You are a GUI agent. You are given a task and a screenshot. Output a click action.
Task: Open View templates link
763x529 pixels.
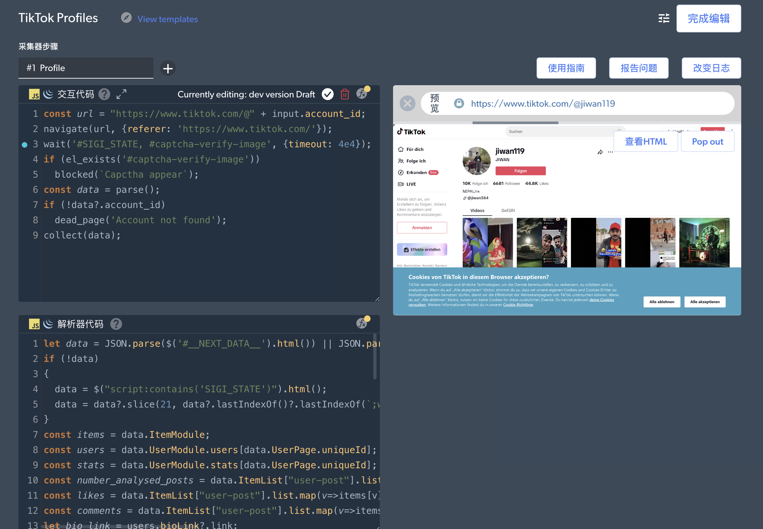coord(167,19)
